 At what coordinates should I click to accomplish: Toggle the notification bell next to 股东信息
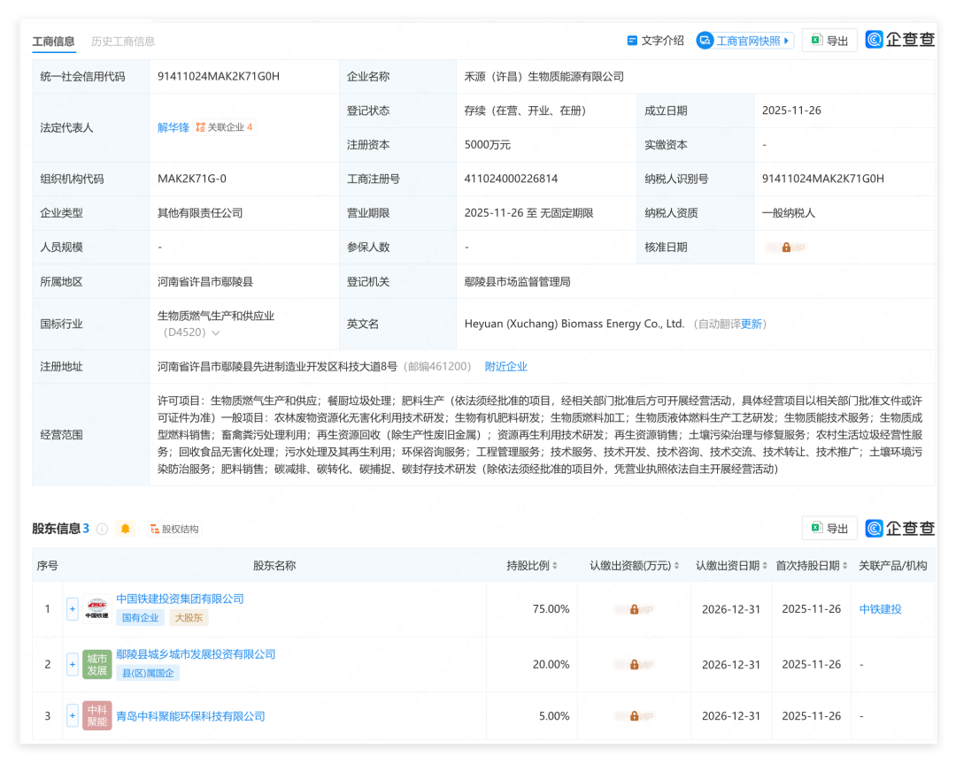(x=124, y=528)
